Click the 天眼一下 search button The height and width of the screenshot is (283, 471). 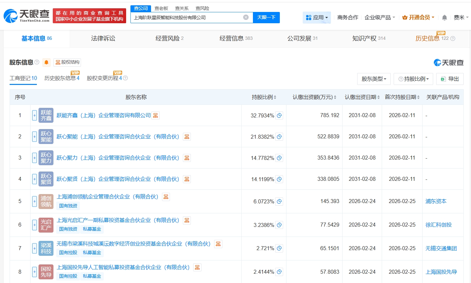pos(267,17)
